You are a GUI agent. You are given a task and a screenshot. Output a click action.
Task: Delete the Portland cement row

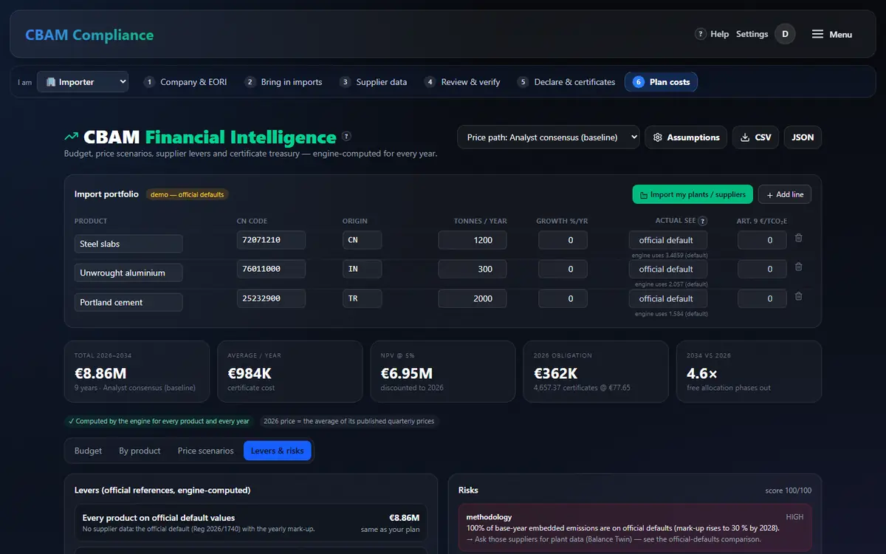[x=798, y=296]
